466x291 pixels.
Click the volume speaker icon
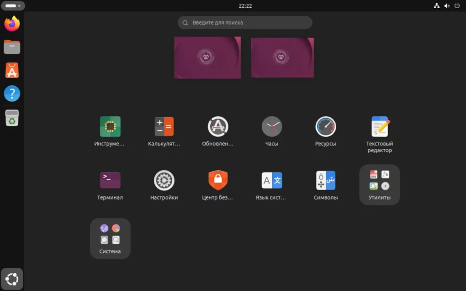pyautogui.click(x=447, y=5)
